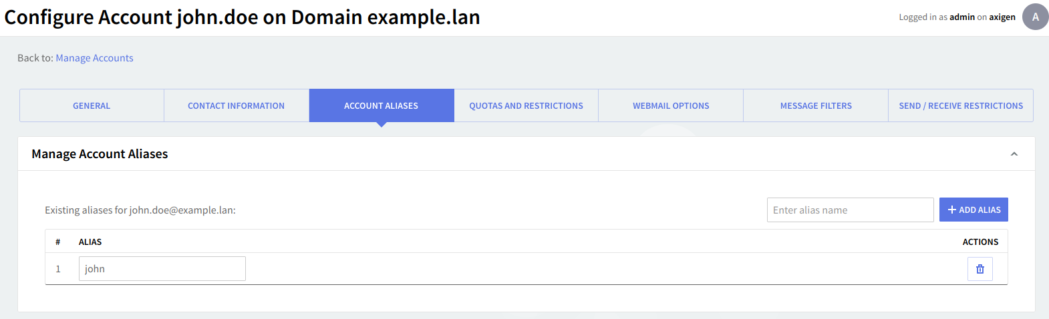Image resolution: width=1049 pixels, height=319 pixels.
Task: Collapse the Manage Account Aliases panel
Action: pos(1014,154)
